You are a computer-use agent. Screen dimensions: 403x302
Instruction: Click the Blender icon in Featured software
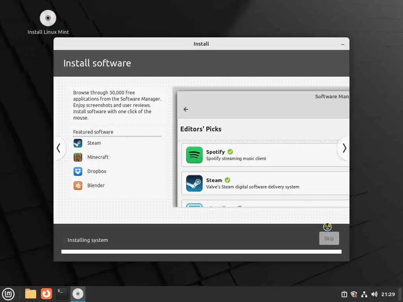click(78, 186)
